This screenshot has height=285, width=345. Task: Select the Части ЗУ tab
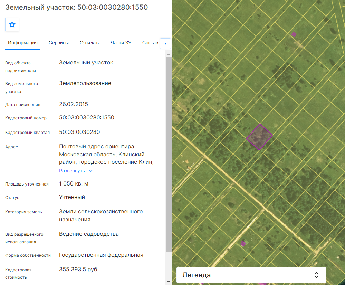tap(121, 43)
